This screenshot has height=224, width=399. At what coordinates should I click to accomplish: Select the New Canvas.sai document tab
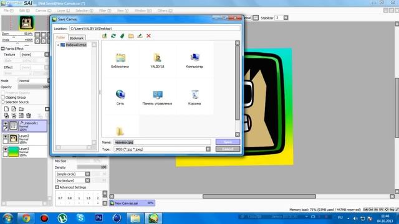[132, 203]
